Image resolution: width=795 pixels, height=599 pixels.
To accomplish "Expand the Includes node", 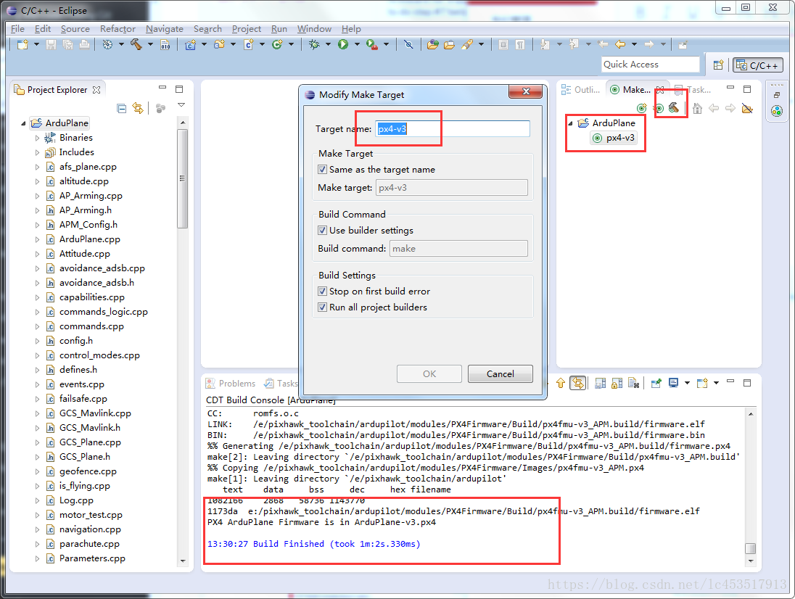I will point(37,152).
